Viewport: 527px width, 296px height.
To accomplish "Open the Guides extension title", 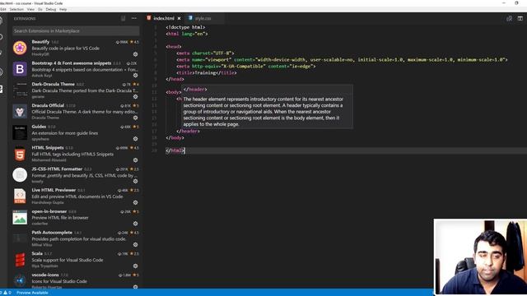I will pos(39,127).
